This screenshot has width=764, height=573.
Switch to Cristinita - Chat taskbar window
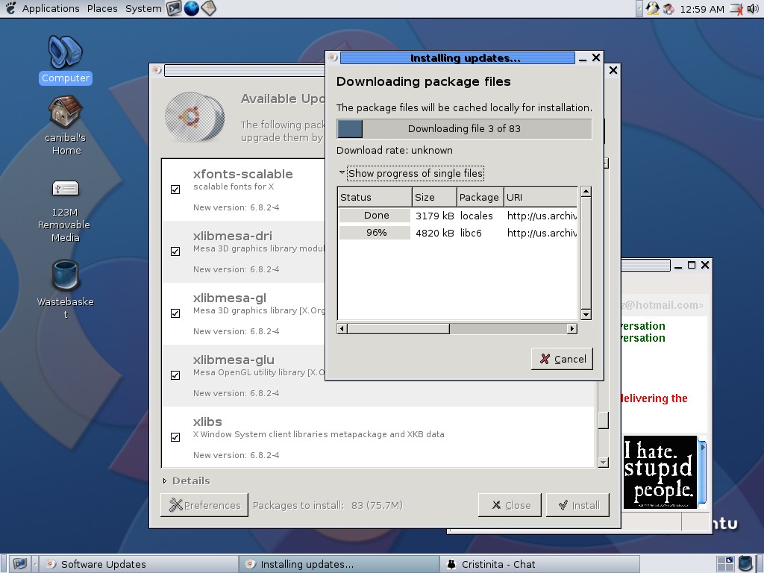pyautogui.click(x=499, y=564)
